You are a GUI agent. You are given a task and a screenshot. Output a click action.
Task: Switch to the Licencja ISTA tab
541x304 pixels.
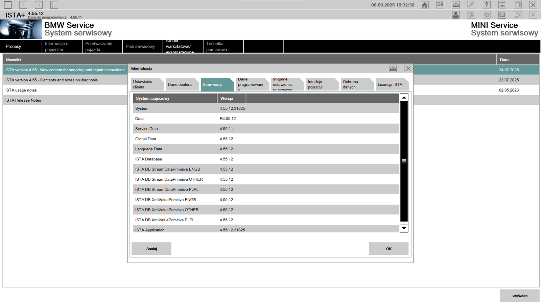tap(392, 84)
